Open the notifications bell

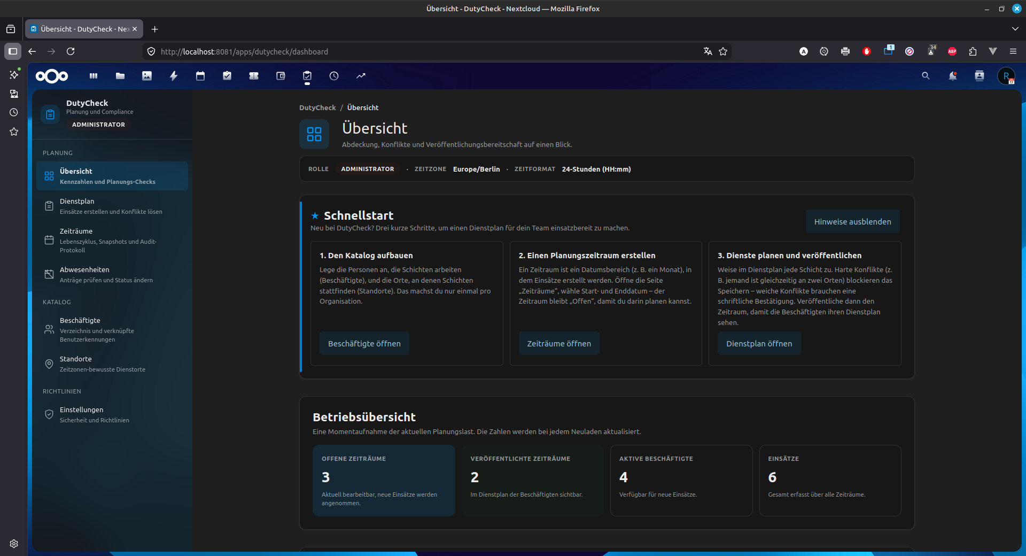point(953,76)
